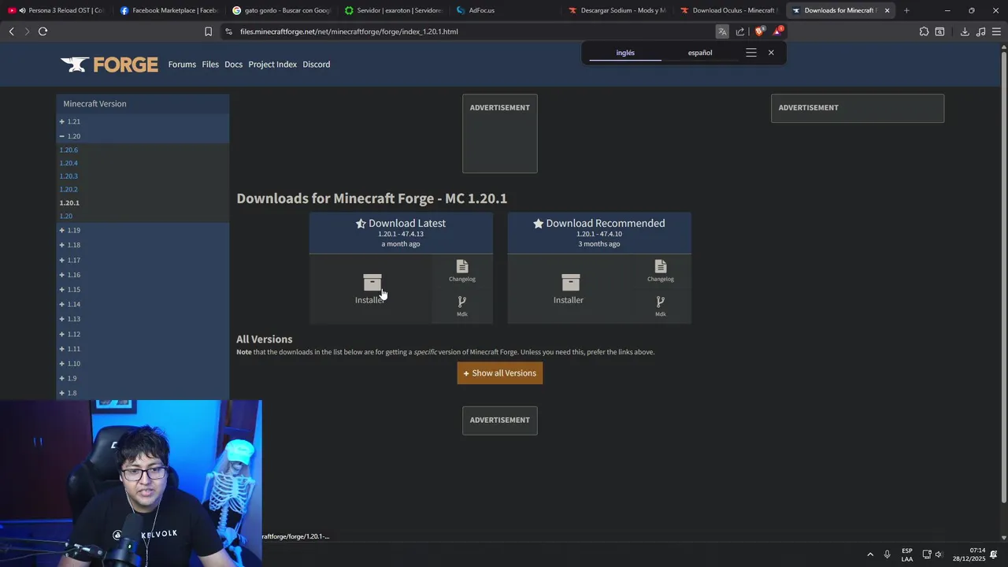The image size is (1008, 567).
Task: Click the Show all Versions button
Action: (x=500, y=373)
